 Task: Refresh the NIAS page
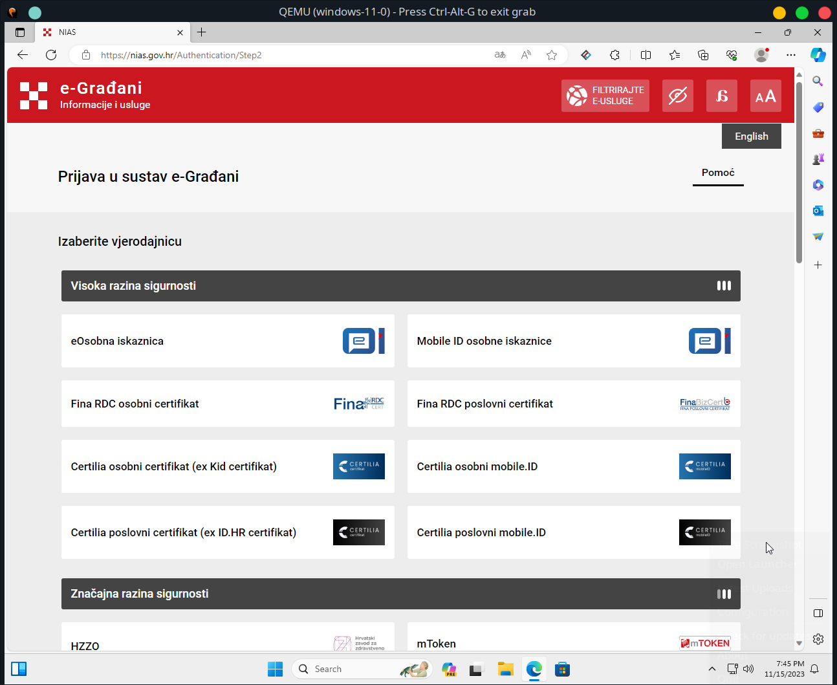click(51, 55)
